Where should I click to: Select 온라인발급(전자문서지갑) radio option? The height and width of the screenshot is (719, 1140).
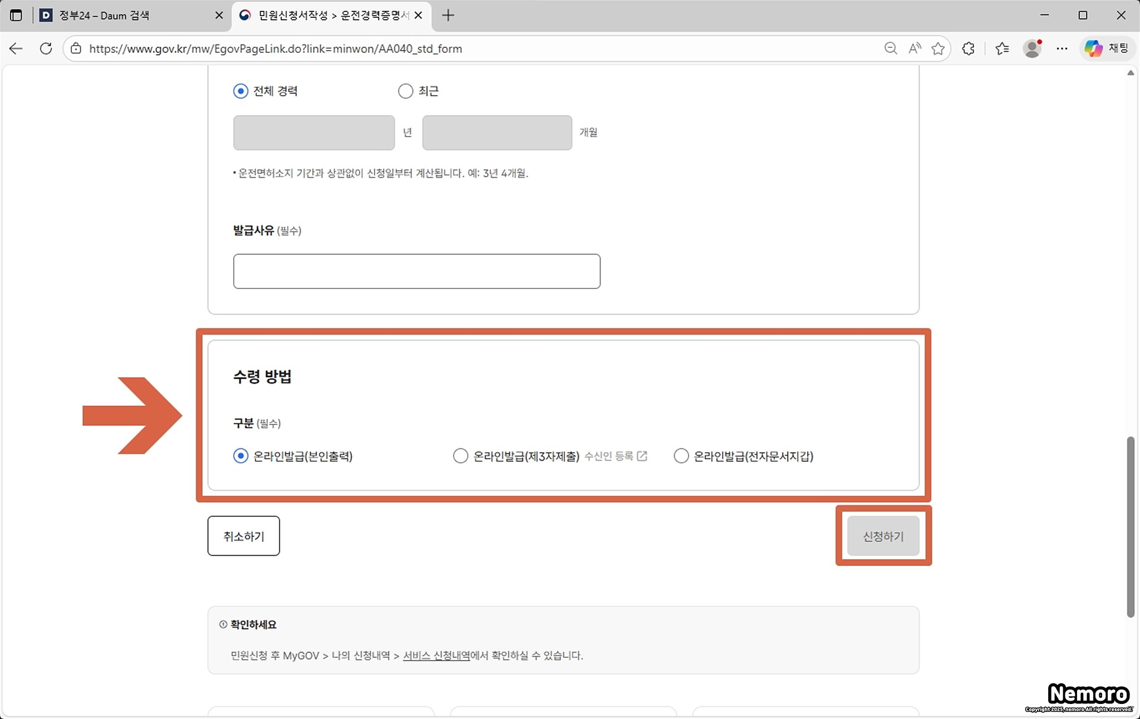tap(681, 456)
